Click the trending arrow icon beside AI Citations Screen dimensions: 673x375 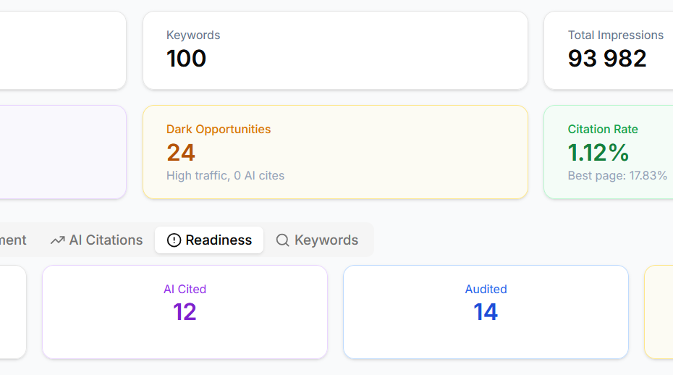click(57, 240)
